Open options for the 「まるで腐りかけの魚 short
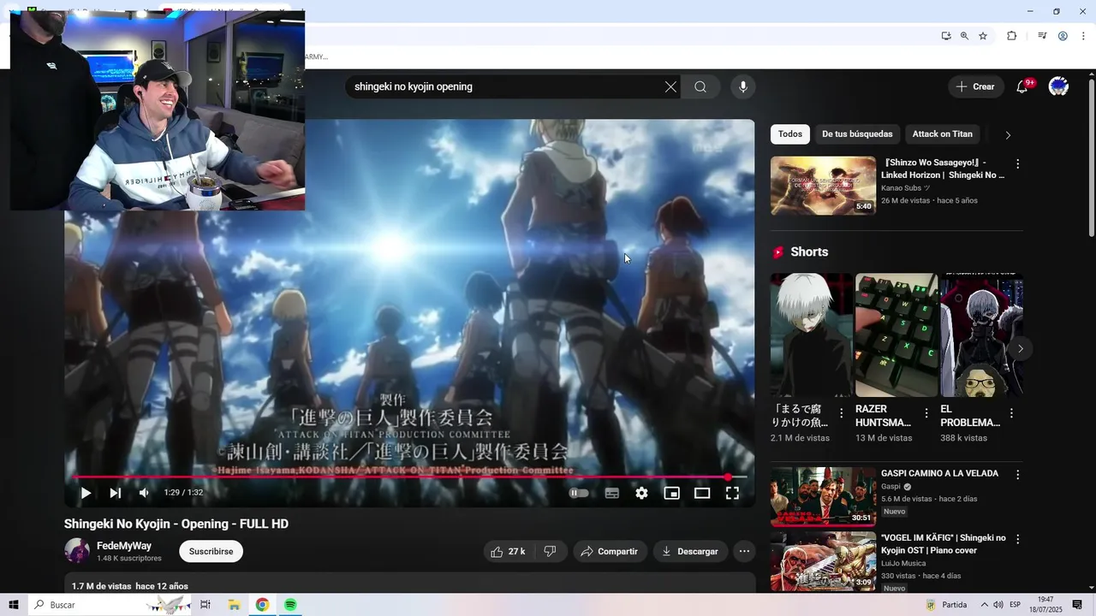The image size is (1096, 616). [x=841, y=413]
